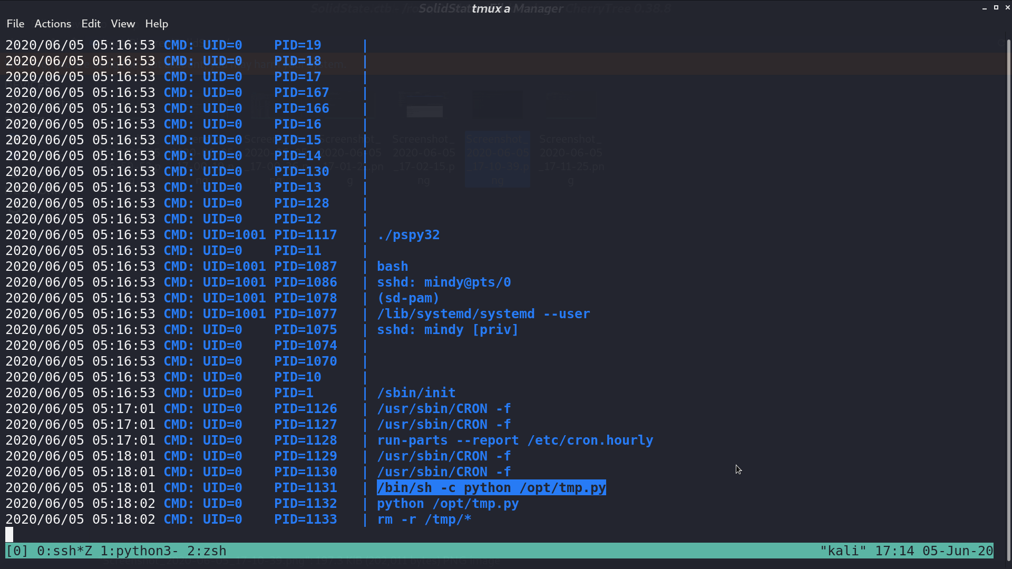The image size is (1012, 569).
Task: Click the 2:zsh tmux window label
Action: 207,551
